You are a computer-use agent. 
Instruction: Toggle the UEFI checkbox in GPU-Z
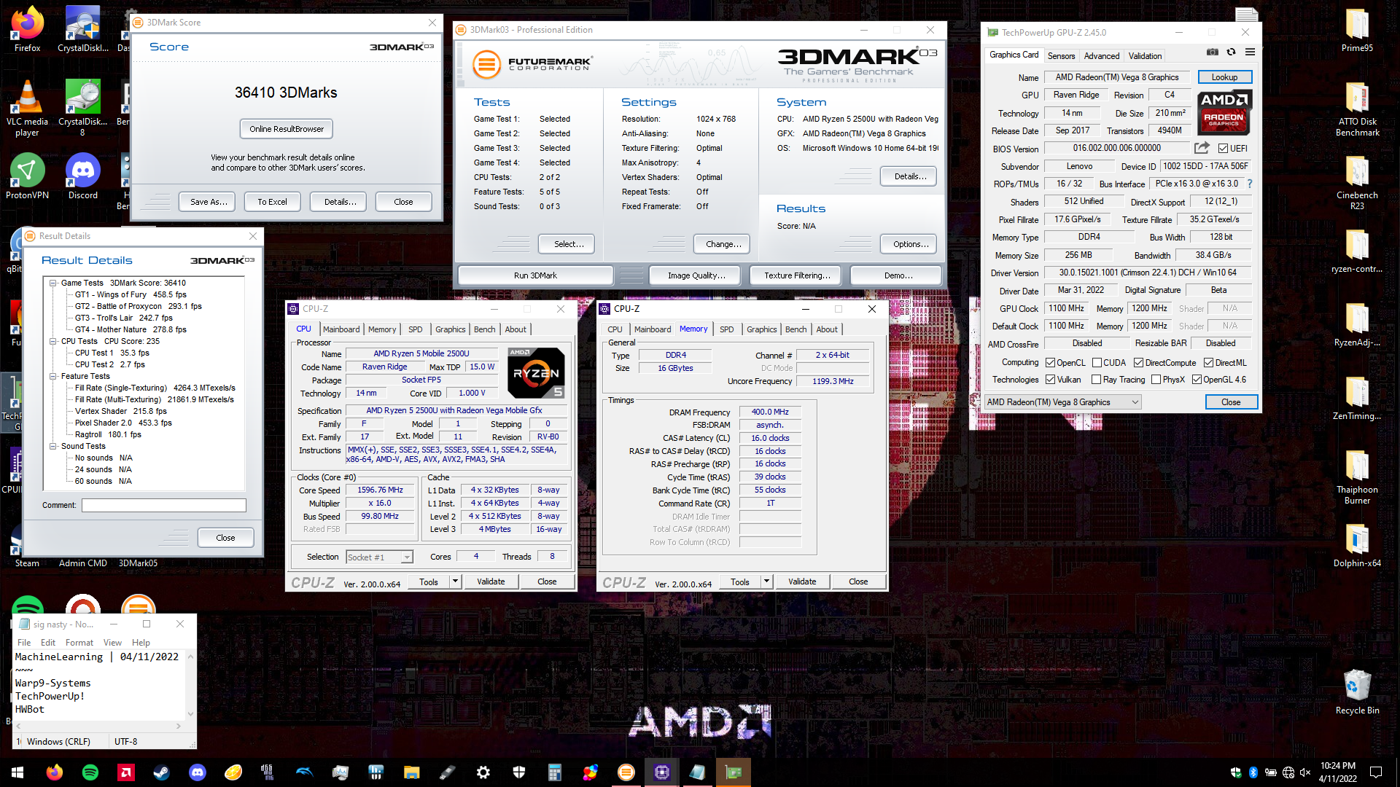(x=1223, y=149)
